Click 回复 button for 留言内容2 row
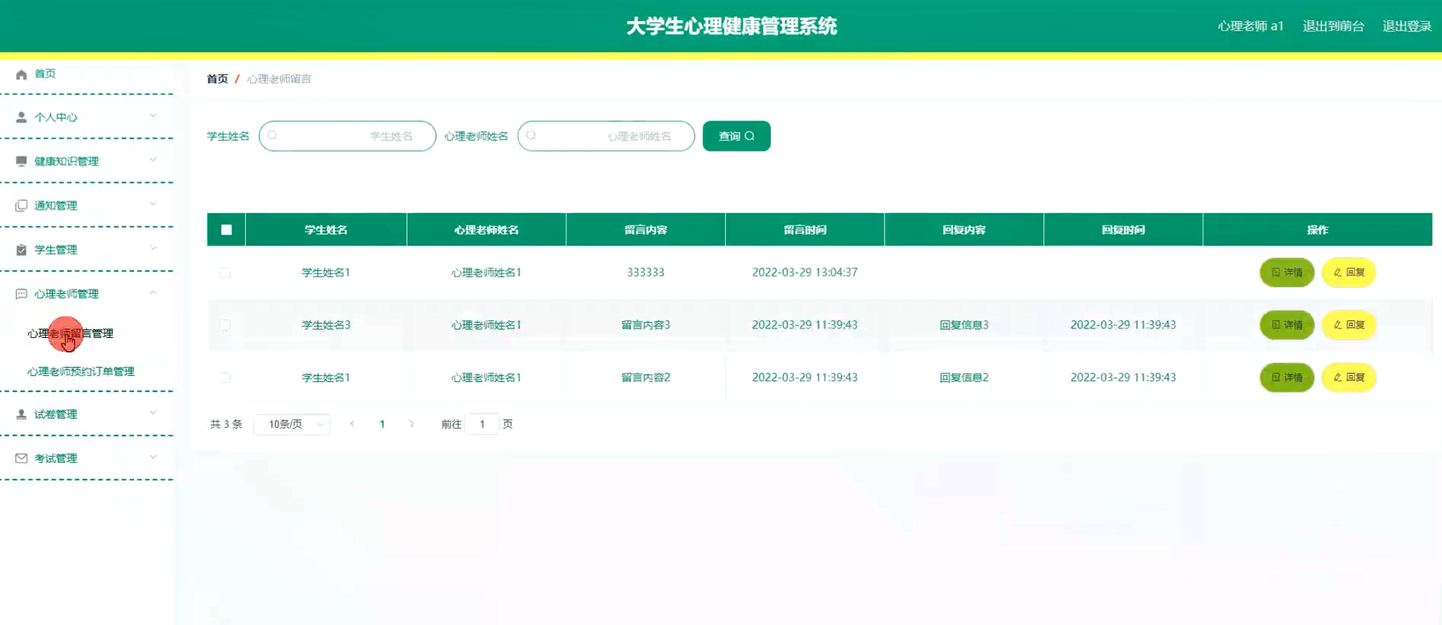Image resolution: width=1442 pixels, height=625 pixels. click(1349, 378)
